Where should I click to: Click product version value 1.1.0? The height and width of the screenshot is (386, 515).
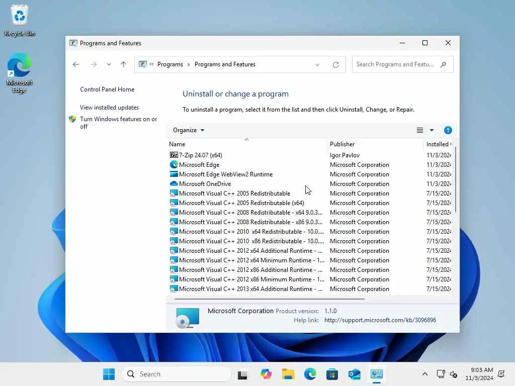[330, 311]
